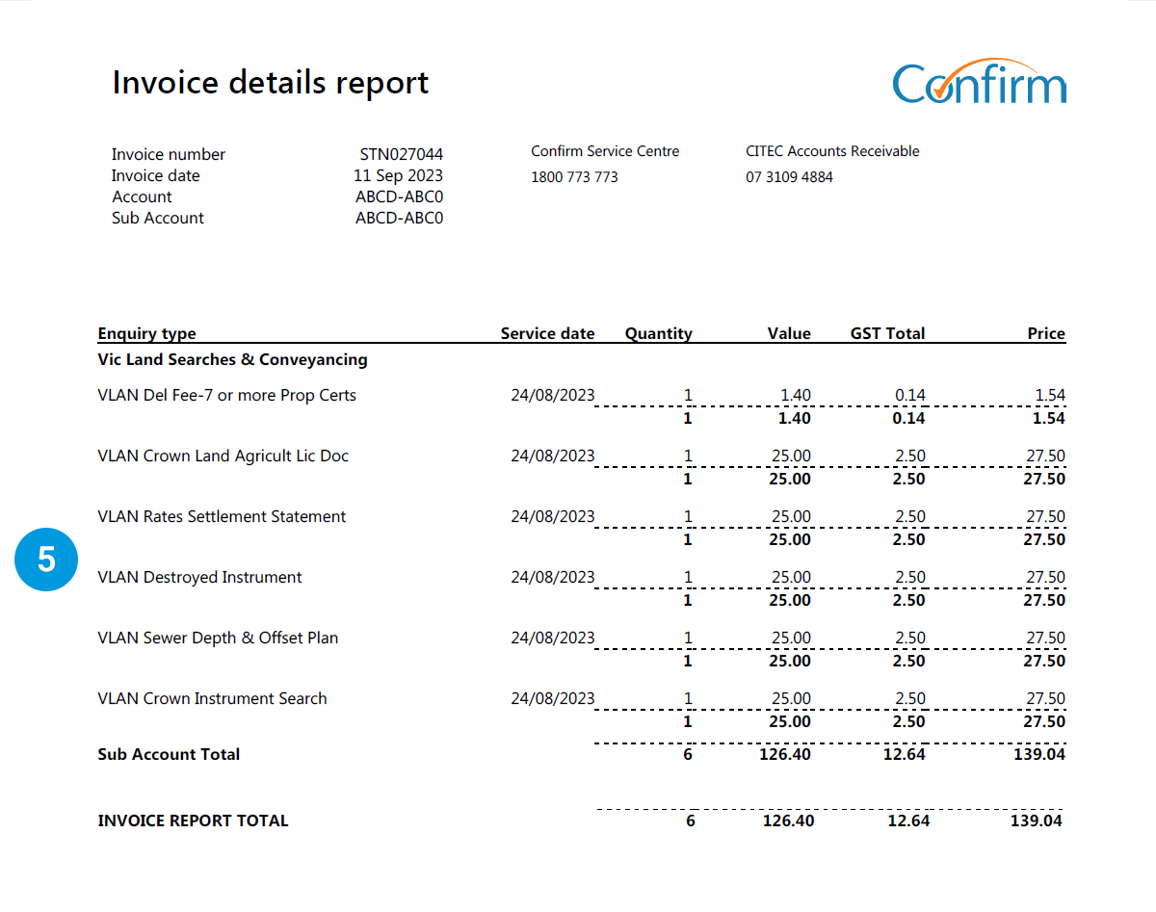The width and height of the screenshot is (1156, 912).
Task: Click the Invoice date value 11 Sep 2023
Action: pyautogui.click(x=398, y=175)
